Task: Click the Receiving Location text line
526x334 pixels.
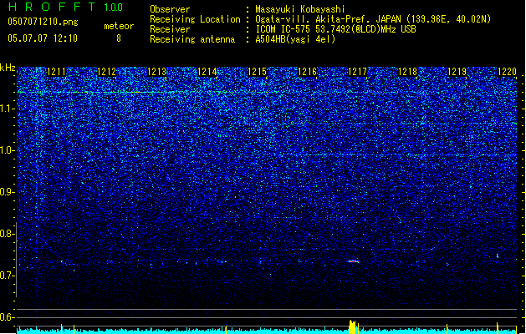Action: [x=320, y=19]
